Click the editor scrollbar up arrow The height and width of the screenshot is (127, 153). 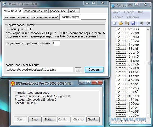(148, 29)
